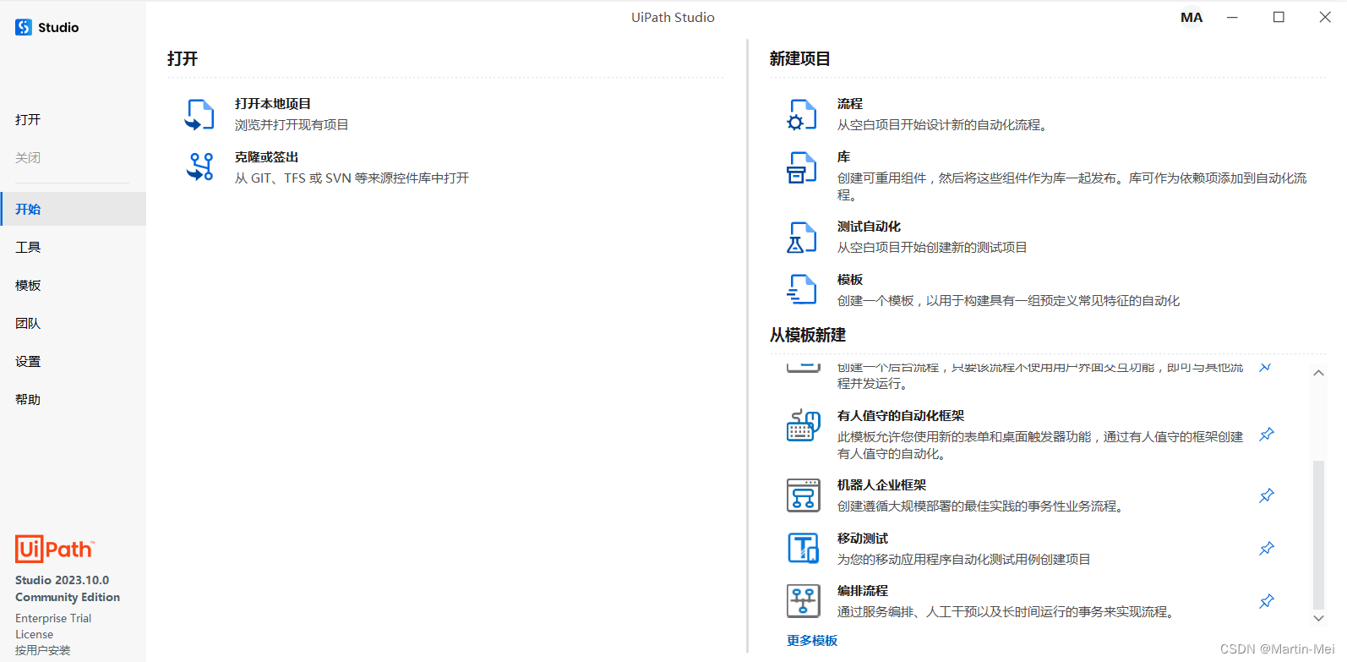Open 更多模板 link
This screenshot has width=1347, height=662.
[812, 641]
